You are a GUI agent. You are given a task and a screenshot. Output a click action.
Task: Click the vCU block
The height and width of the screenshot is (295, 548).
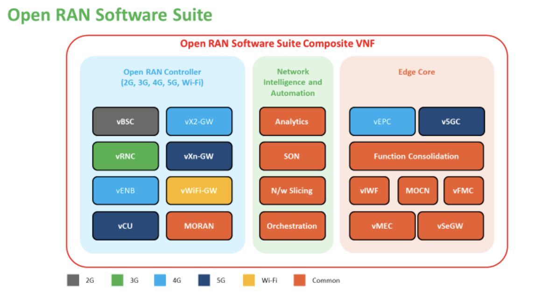click(x=126, y=226)
